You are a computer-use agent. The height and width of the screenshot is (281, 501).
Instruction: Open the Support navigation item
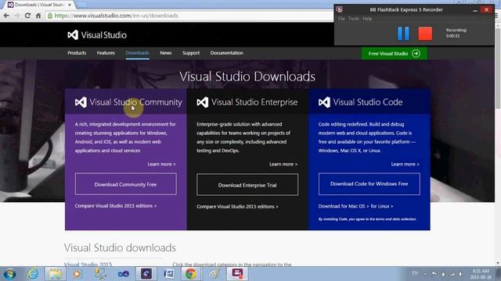coord(191,53)
